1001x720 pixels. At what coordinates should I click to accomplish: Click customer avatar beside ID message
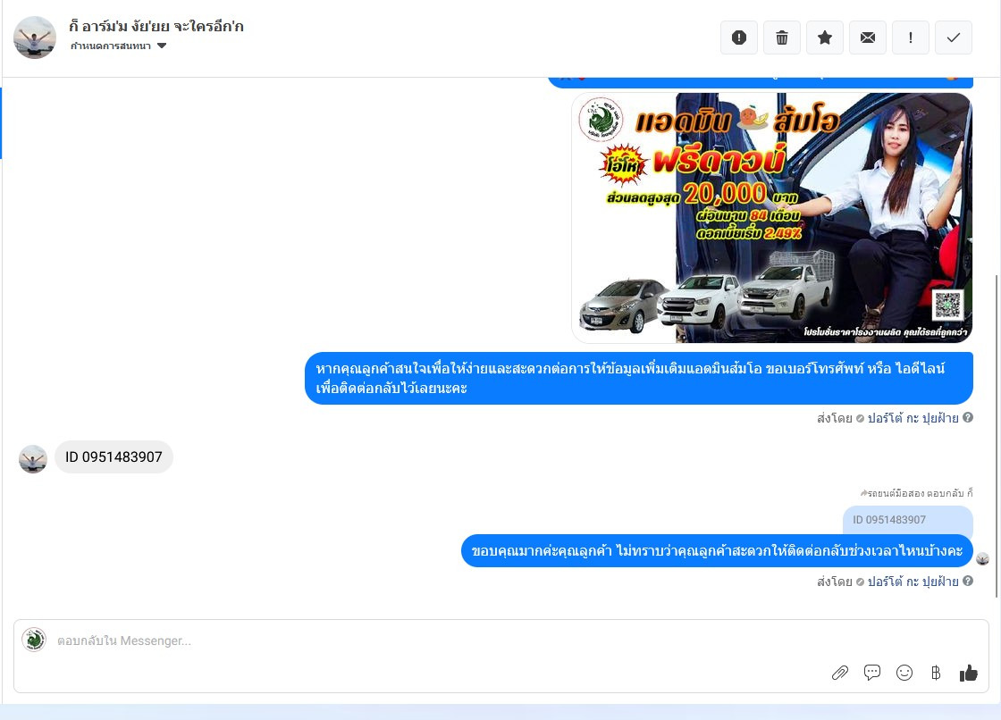(33, 459)
